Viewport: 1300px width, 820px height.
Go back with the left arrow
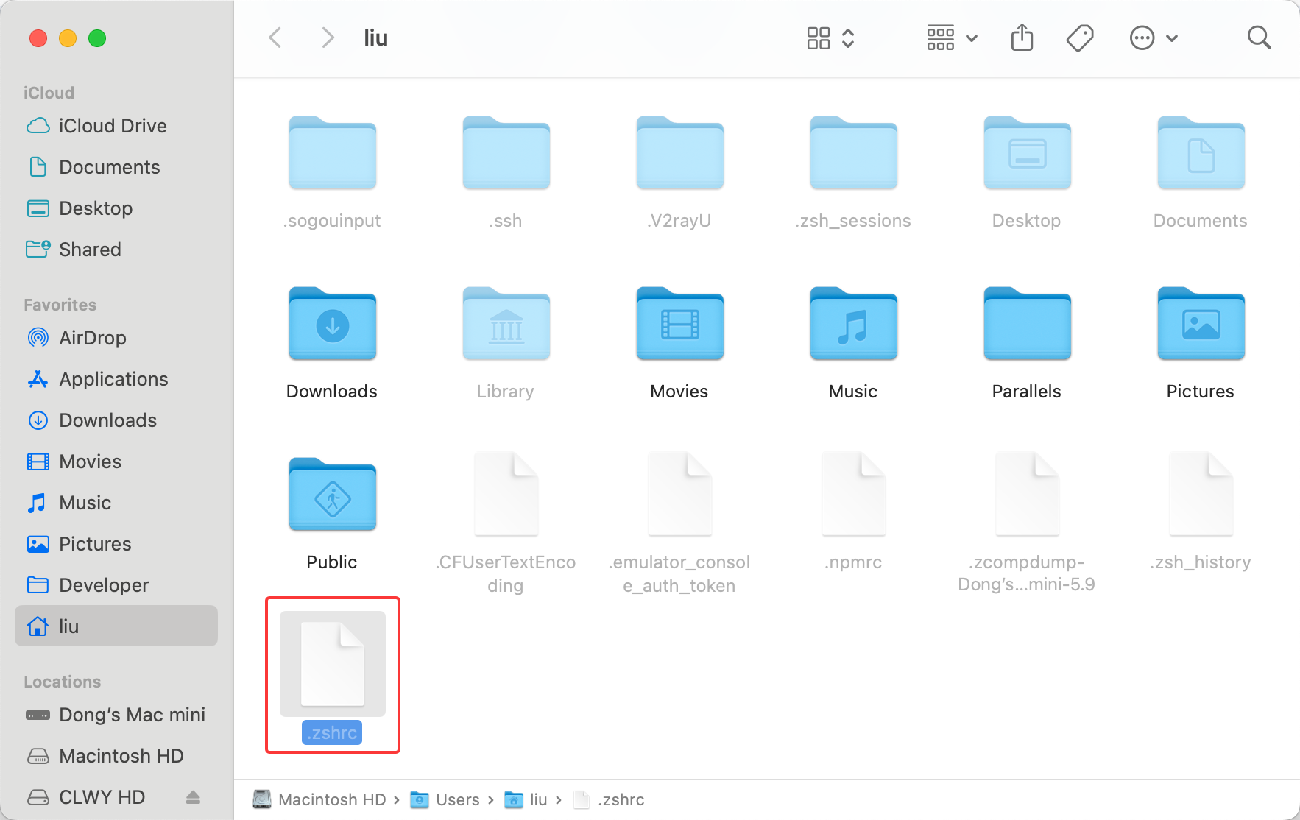click(x=275, y=38)
